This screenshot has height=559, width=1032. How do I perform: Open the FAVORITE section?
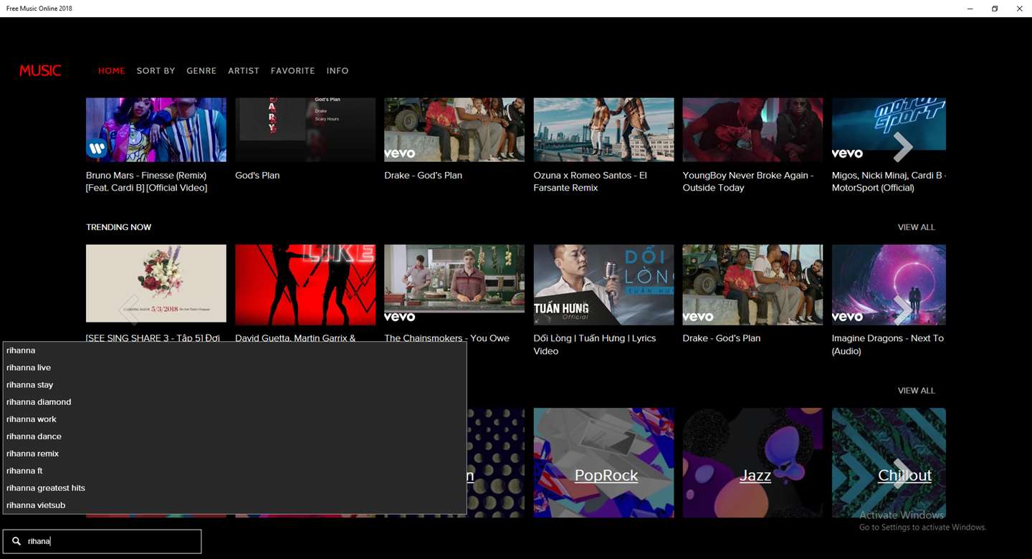click(x=293, y=71)
